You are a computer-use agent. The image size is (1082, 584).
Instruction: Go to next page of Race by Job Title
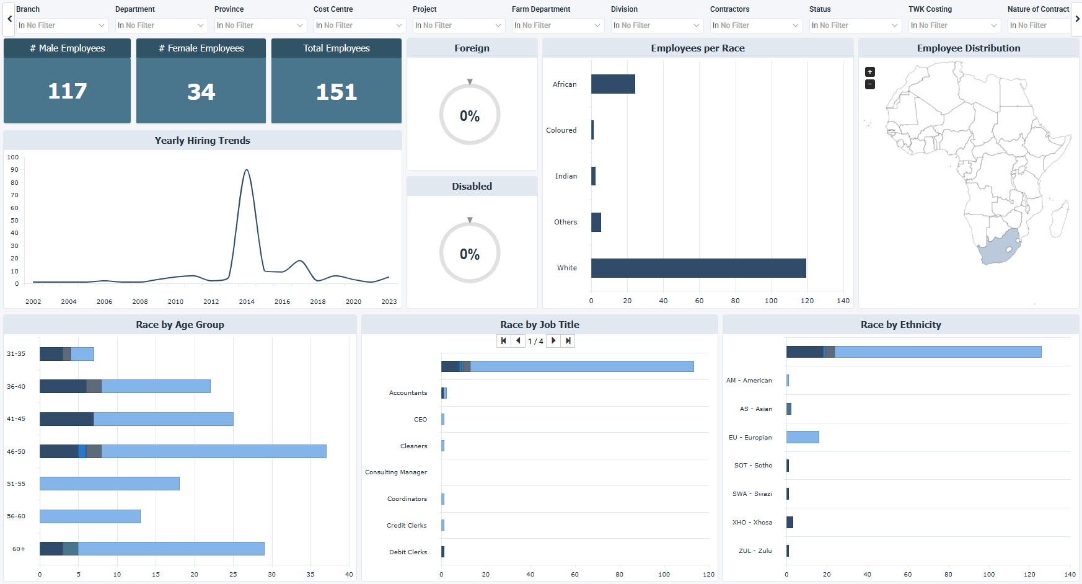pyautogui.click(x=553, y=341)
